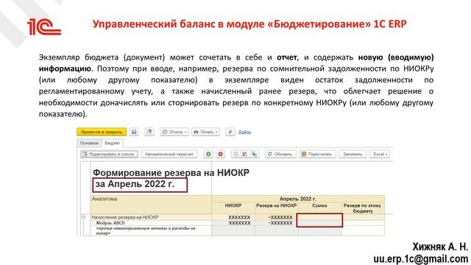
Task: Open the Excel dropdown menu
Action: click(380, 154)
